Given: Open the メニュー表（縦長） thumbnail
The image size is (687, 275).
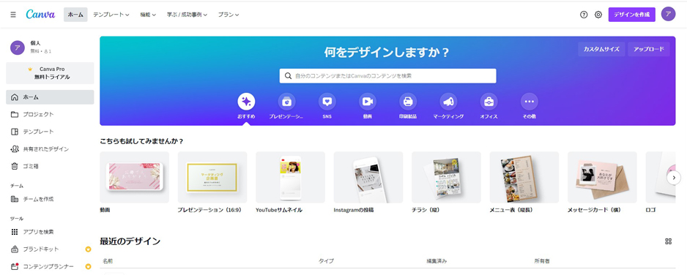Looking at the screenshot, I should (524, 177).
